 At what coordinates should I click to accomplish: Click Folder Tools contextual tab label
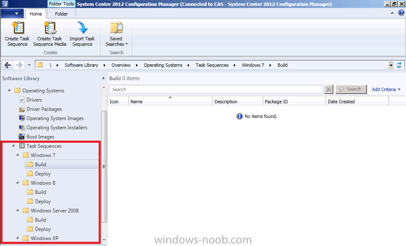61,4
